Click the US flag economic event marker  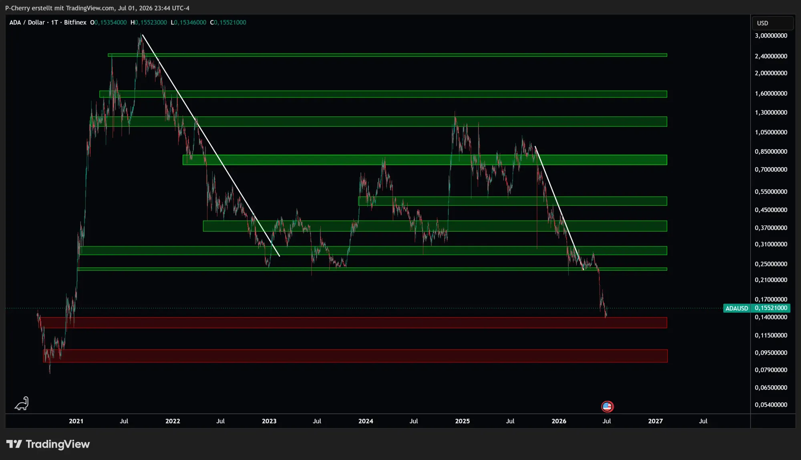pos(607,407)
